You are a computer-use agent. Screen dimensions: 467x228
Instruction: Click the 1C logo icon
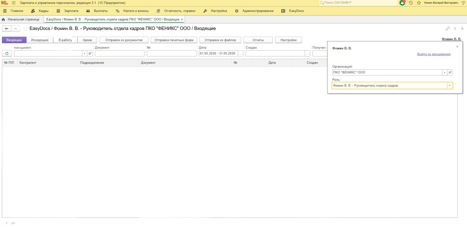point(5,3)
